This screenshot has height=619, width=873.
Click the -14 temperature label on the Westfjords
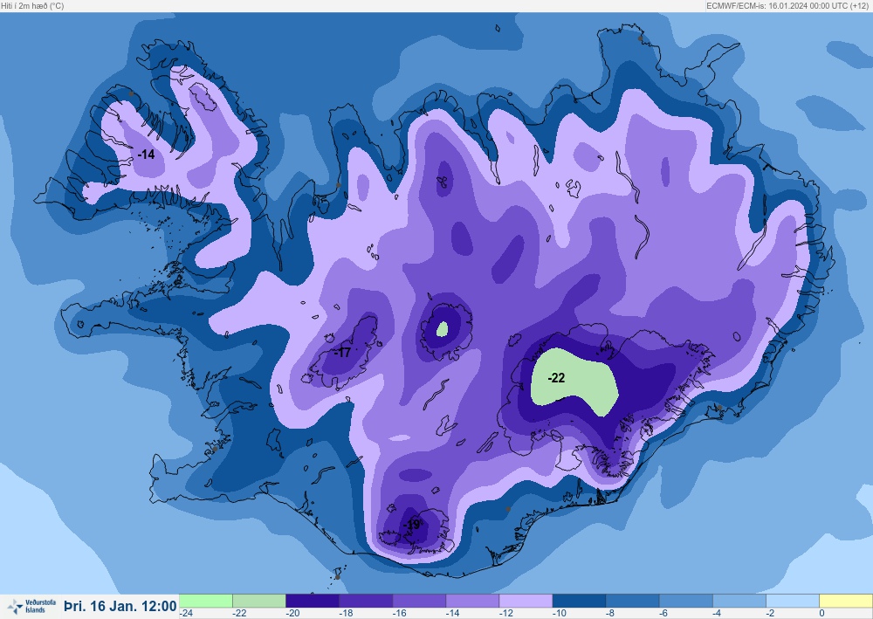tap(146, 155)
